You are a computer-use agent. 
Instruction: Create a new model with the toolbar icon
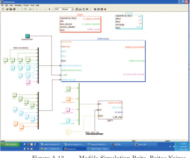(3, 9)
